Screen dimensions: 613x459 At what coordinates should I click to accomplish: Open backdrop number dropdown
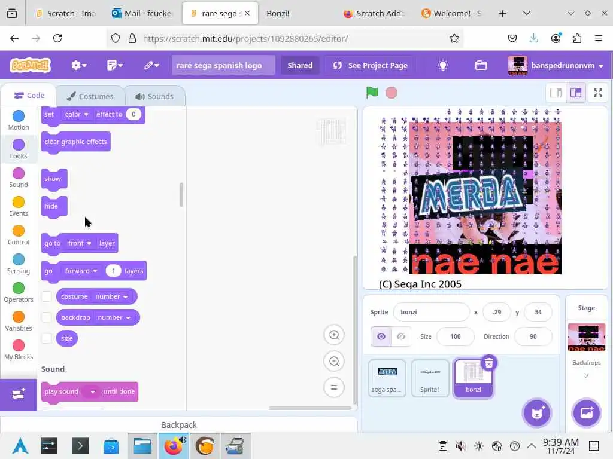coord(114,317)
